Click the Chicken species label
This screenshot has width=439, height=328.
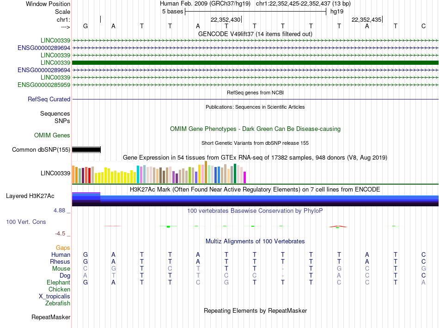pos(59,289)
